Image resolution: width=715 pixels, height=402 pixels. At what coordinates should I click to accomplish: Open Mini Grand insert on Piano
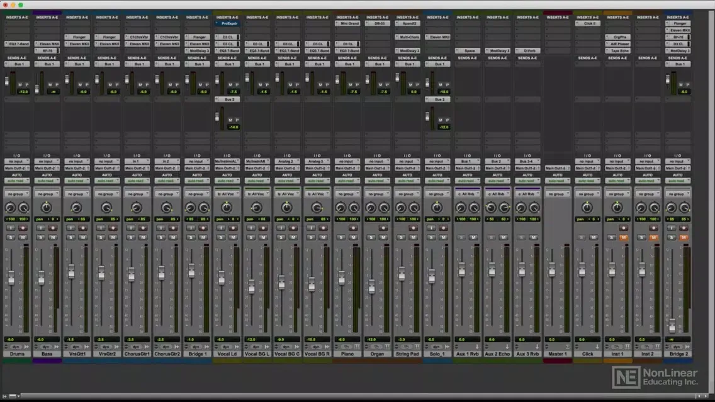coord(347,23)
